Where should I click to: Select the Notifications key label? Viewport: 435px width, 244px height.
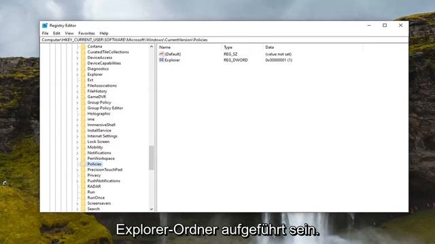(x=99, y=152)
